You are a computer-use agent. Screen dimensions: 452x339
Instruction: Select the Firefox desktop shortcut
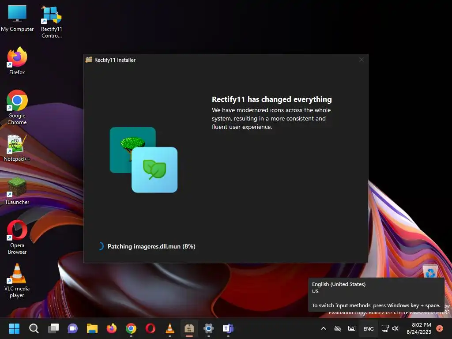(x=17, y=61)
